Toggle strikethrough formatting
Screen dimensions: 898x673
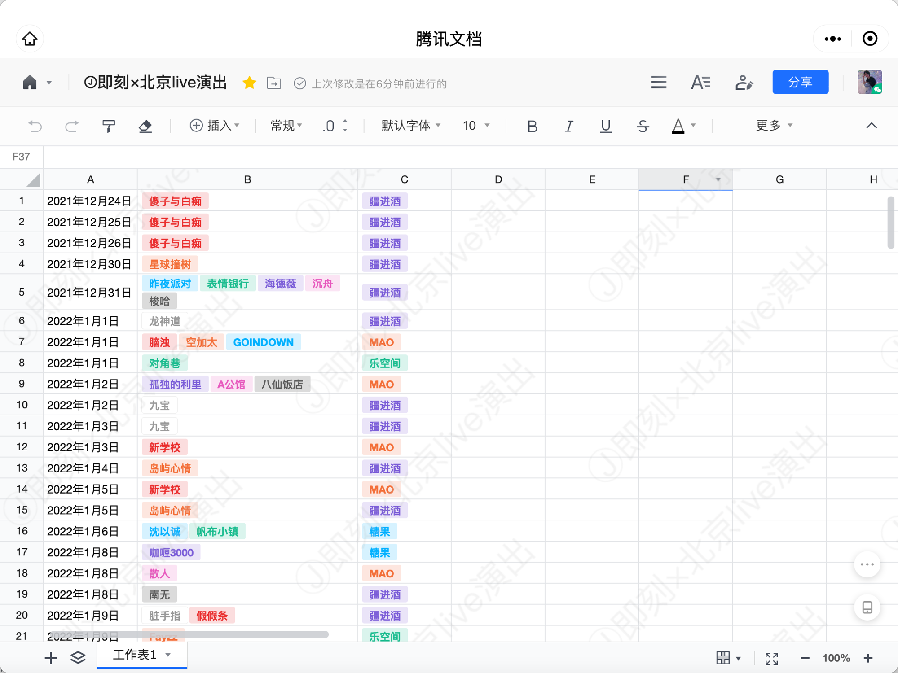(643, 126)
